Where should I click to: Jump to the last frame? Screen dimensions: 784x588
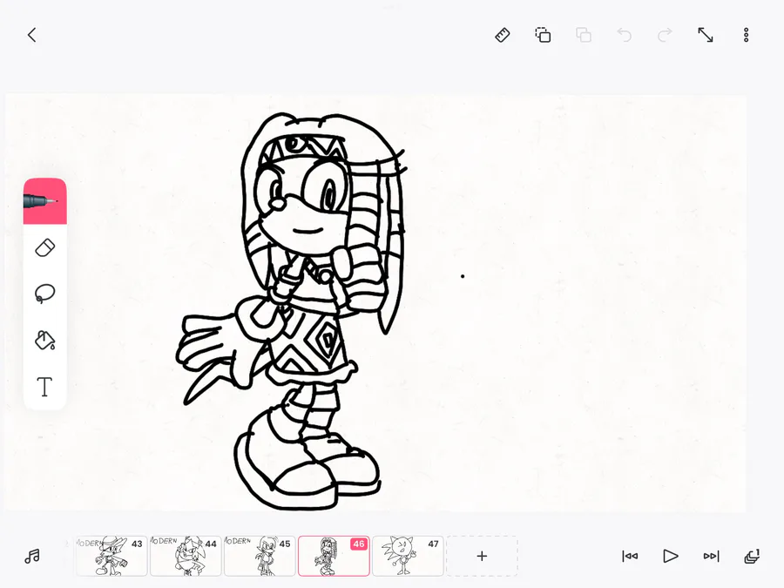711,556
